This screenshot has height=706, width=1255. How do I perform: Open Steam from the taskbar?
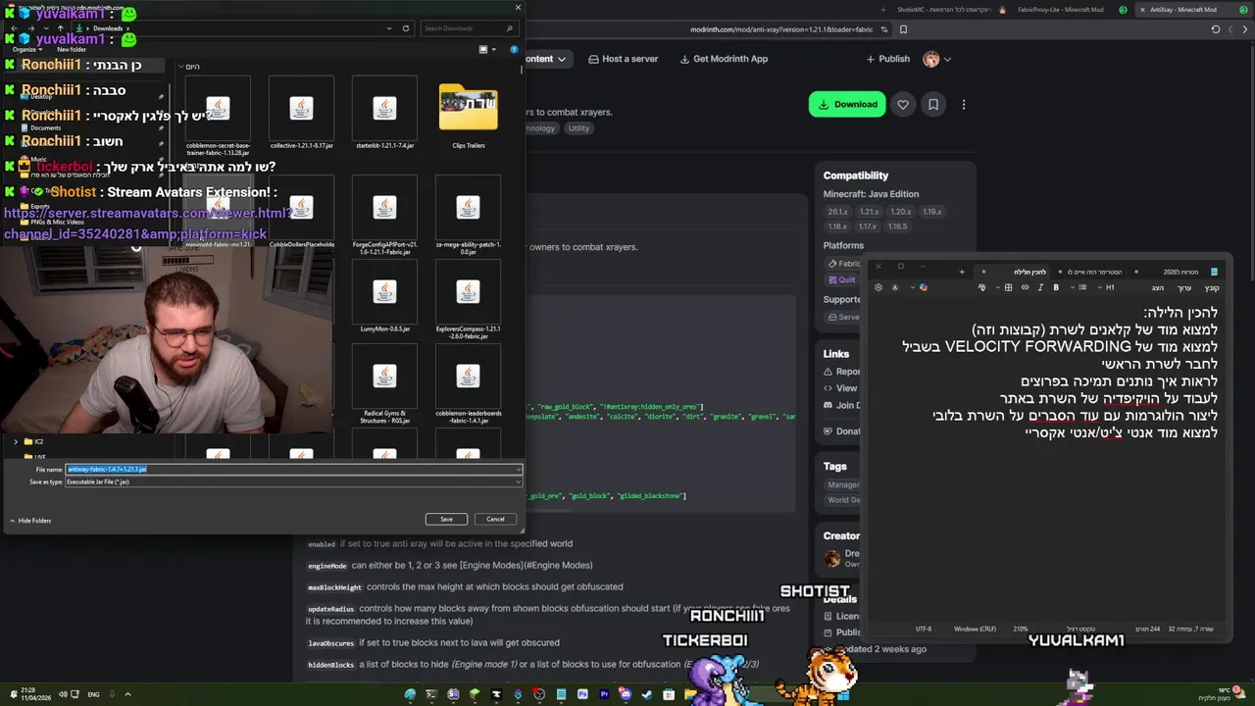pyautogui.click(x=647, y=694)
